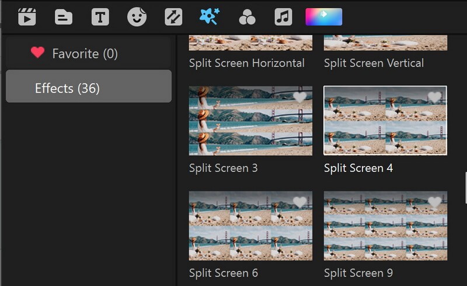Favorite the Split Screen 6 effect heart
This screenshot has width=467, height=286.
(299, 202)
